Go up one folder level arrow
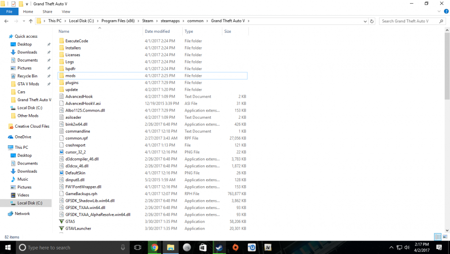The image size is (450, 254). tap(31, 21)
